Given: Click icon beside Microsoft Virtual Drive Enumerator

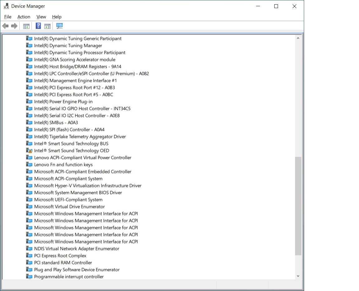Looking at the screenshot, I should click(x=29, y=207).
